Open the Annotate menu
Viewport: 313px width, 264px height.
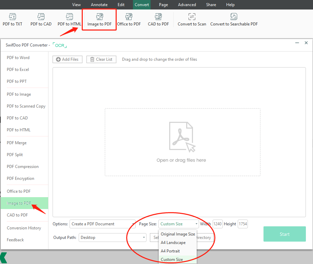pos(99,5)
